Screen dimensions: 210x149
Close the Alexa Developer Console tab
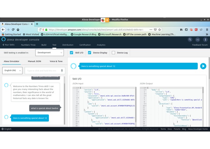tap(32, 24)
